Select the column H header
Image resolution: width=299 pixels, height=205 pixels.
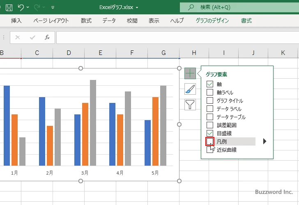coord(194,53)
